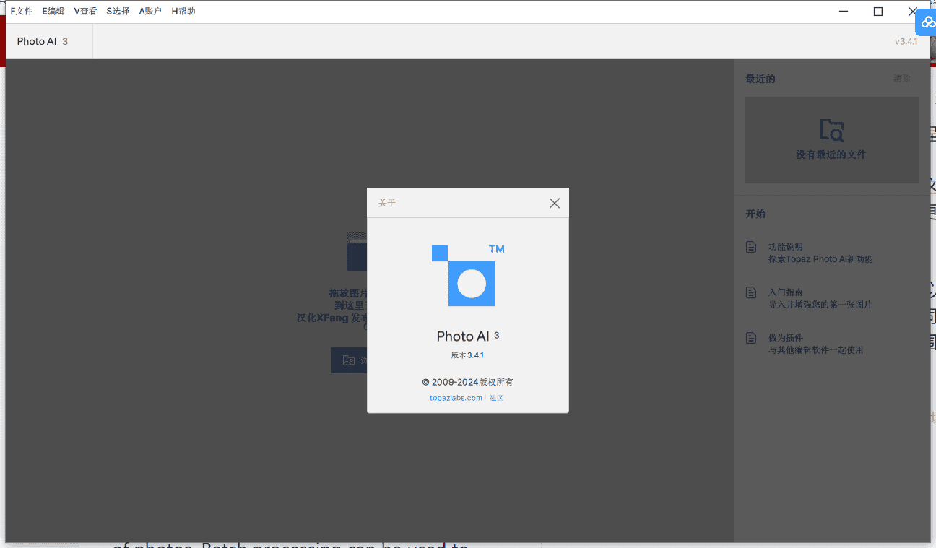
Task: Click the image folder icon on the browse button
Action: point(349,360)
